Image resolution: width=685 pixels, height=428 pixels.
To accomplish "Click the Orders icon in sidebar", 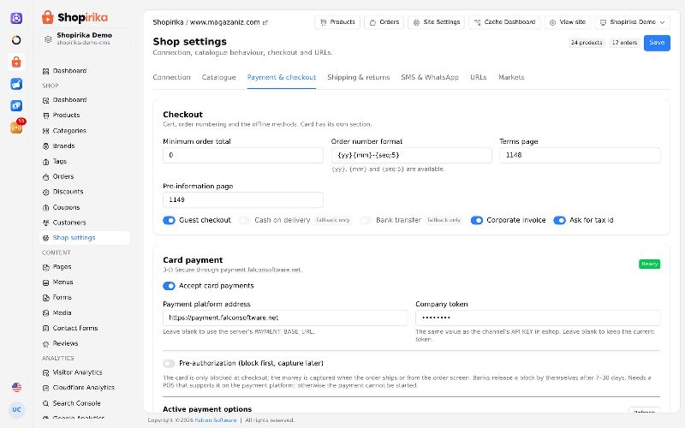I will click(x=45, y=177).
